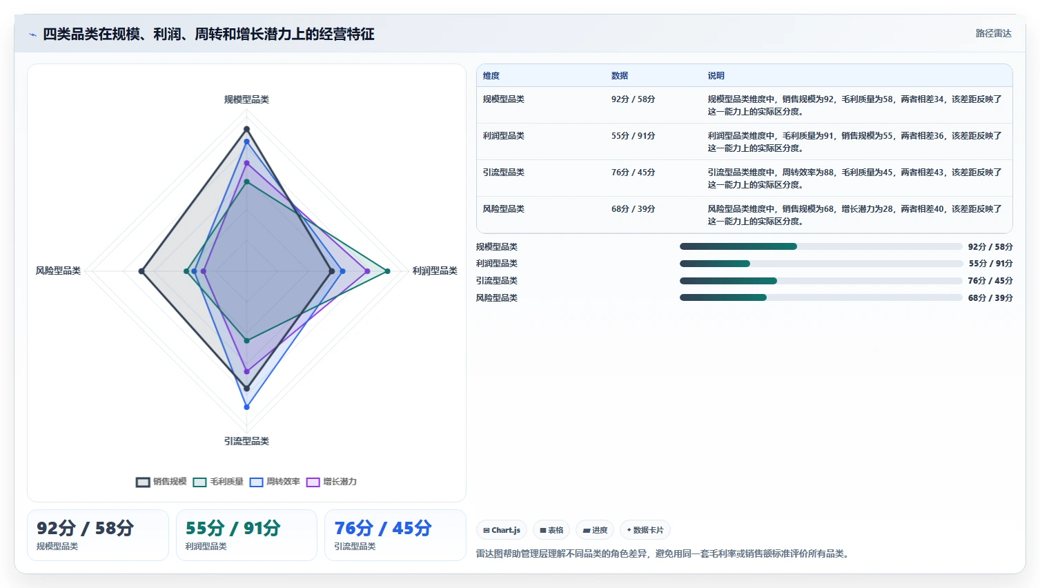
Task: Open the 76分 / 45分 stat card
Action: click(x=395, y=536)
